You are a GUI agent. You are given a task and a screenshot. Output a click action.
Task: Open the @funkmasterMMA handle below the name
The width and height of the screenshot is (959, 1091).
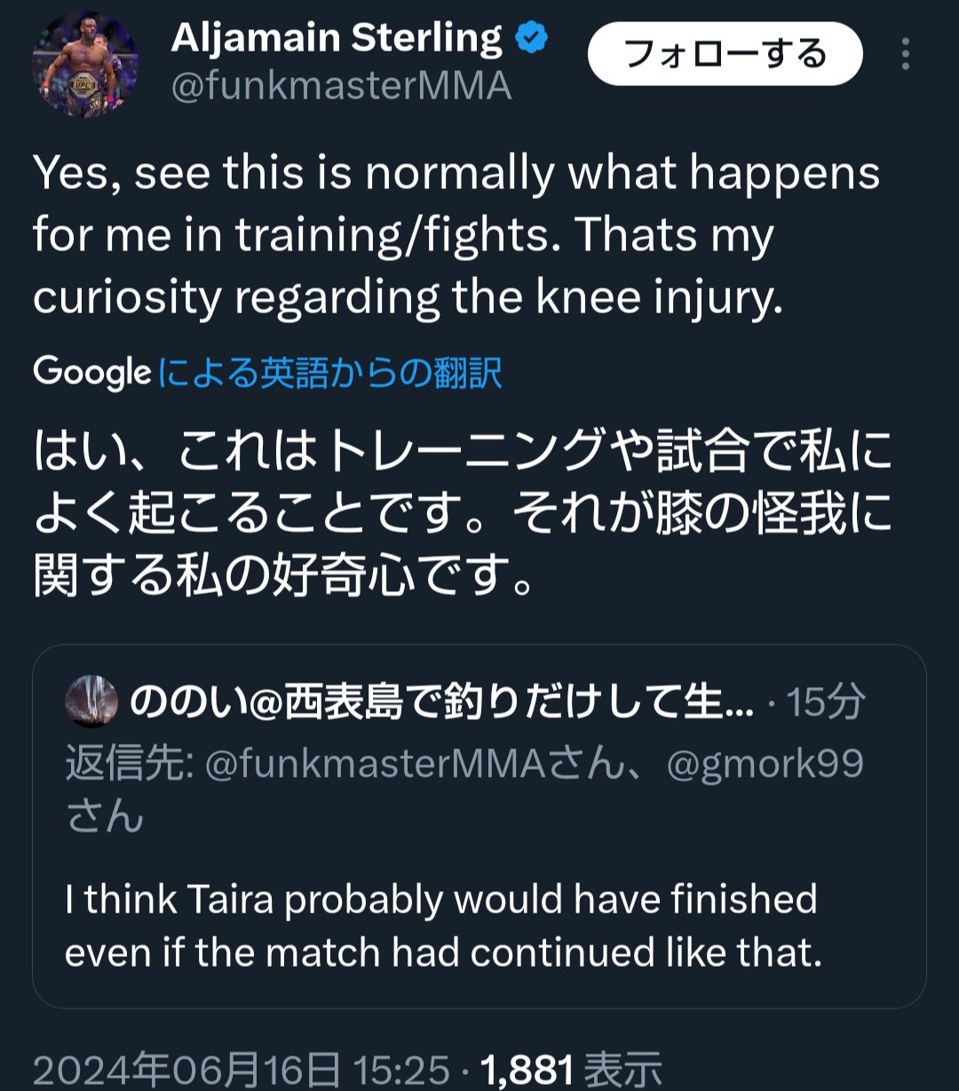341,87
